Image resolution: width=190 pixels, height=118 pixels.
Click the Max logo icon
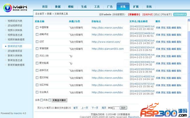(x=8, y=8)
